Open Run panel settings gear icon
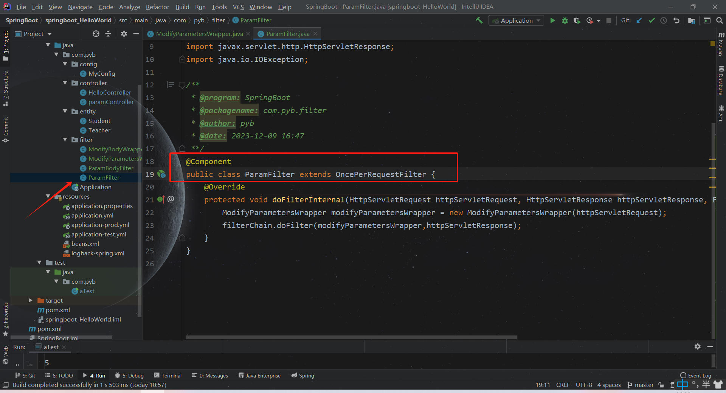This screenshot has height=393, width=726. pyautogui.click(x=698, y=346)
